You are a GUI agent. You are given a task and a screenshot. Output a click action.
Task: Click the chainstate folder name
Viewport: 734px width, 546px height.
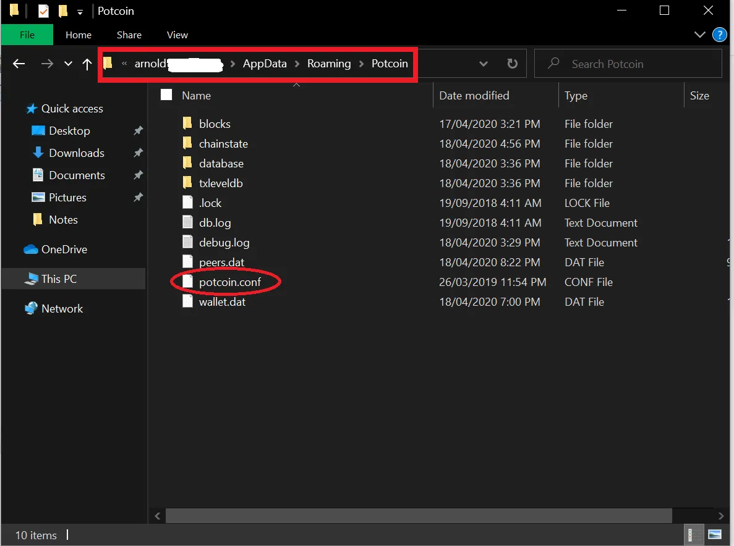coord(223,143)
